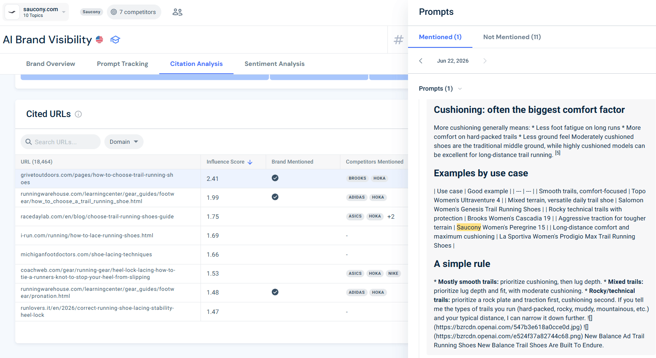Click the citation [5] footnote reference

pos(558,153)
